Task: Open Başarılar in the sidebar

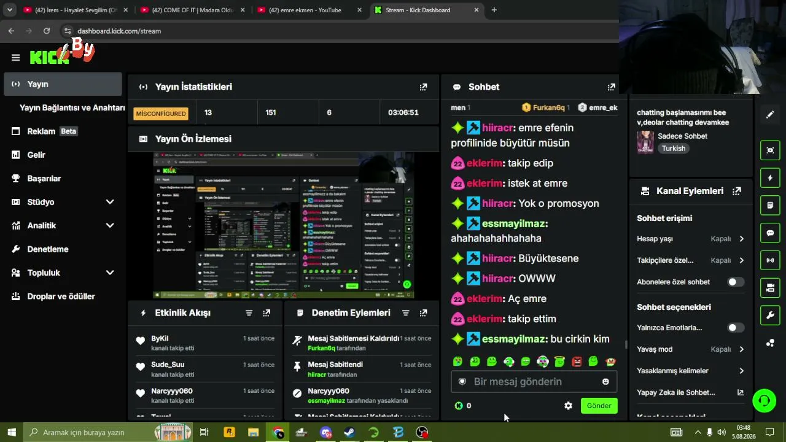Action: (63, 179)
